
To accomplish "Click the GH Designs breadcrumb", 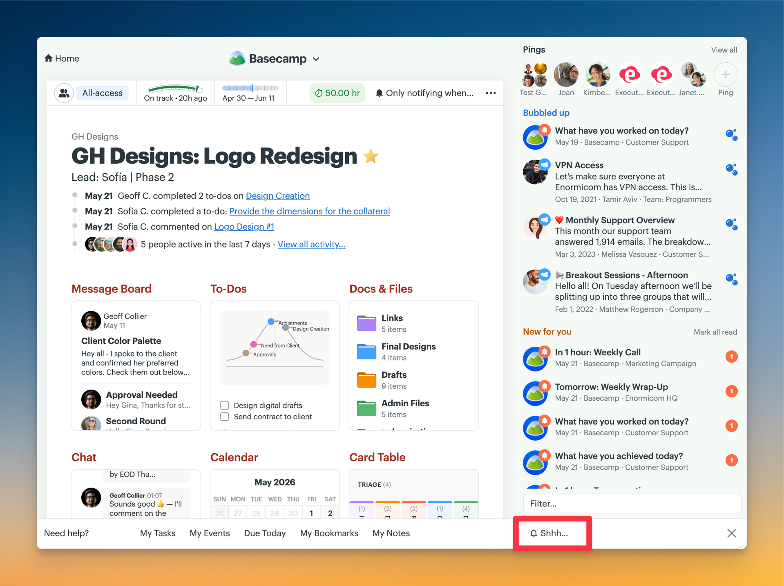I will 95,137.
